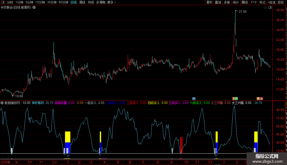Open the 更多 periods expander
This screenshot has height=165, width=287.
[111, 2]
